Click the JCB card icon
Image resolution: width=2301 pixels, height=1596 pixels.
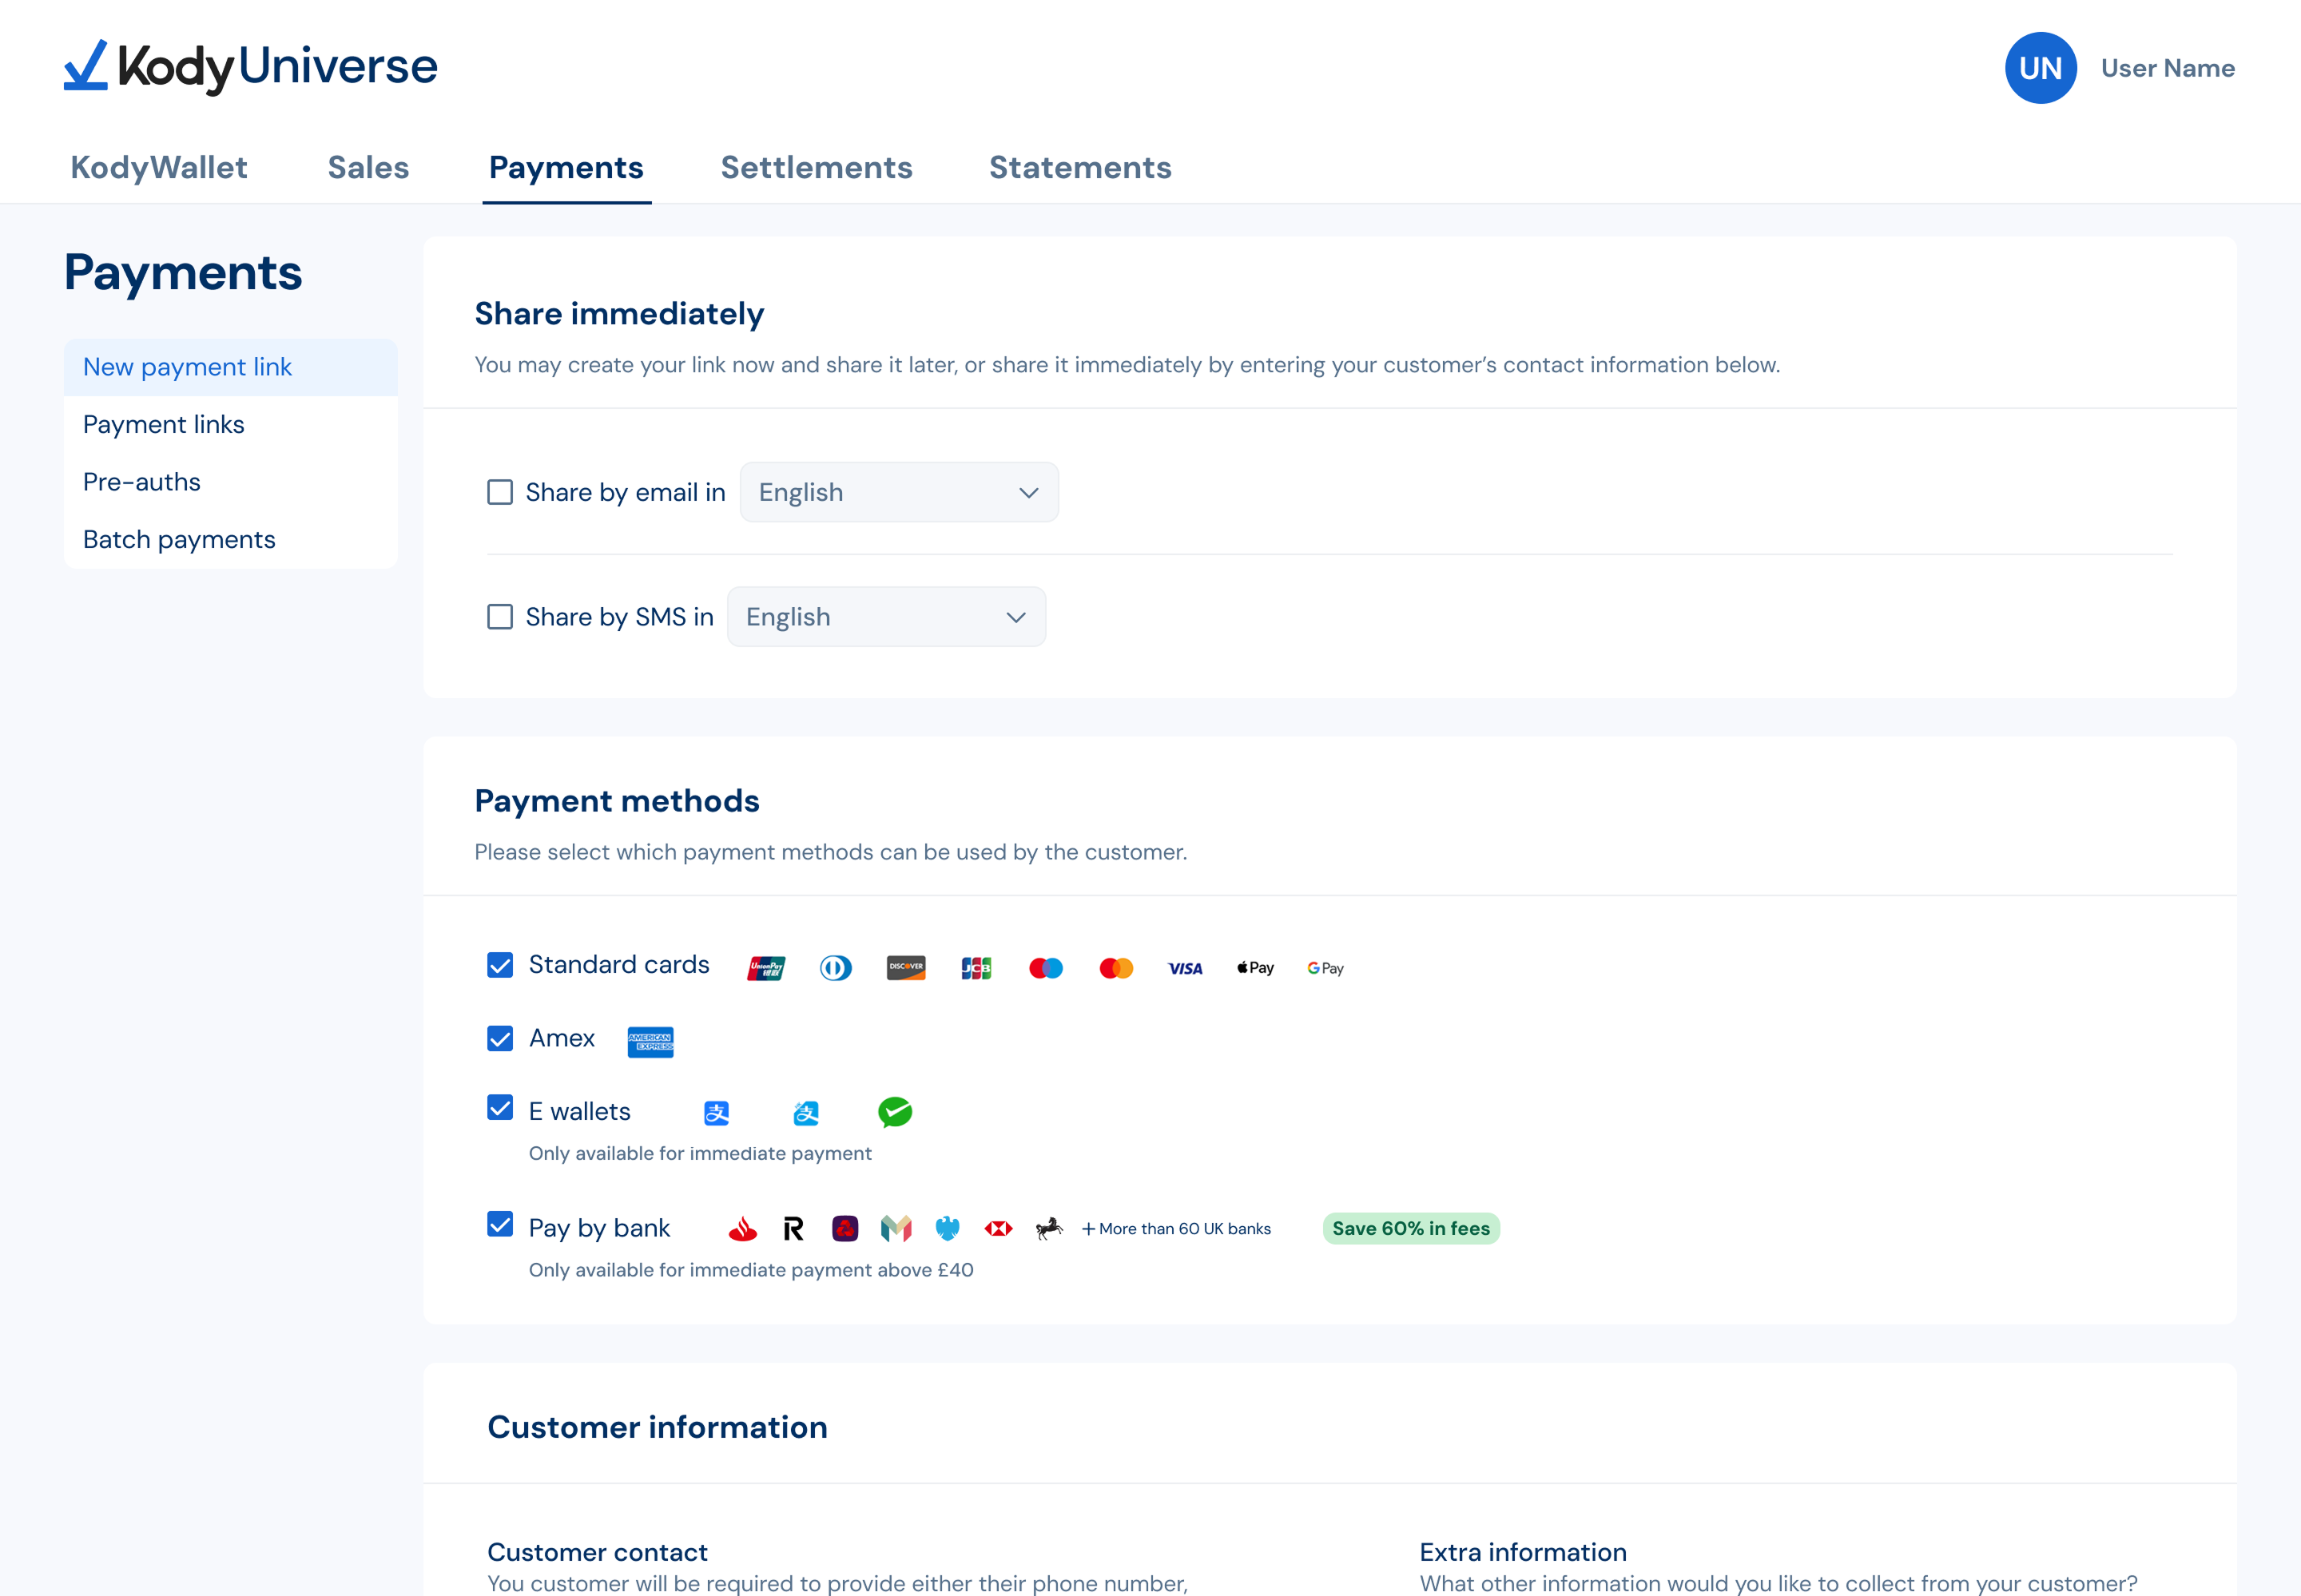click(x=976, y=968)
